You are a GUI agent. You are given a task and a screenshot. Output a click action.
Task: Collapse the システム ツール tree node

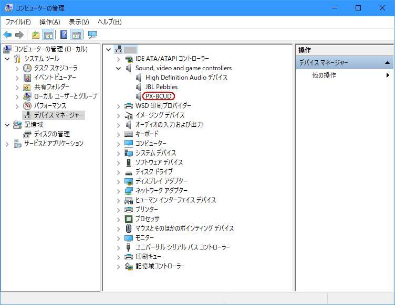7,59
